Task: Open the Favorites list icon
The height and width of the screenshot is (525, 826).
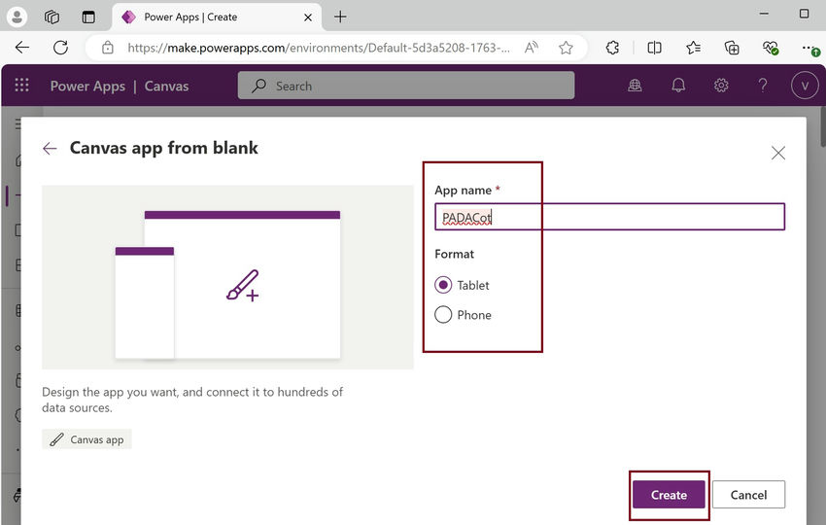Action: (x=693, y=48)
